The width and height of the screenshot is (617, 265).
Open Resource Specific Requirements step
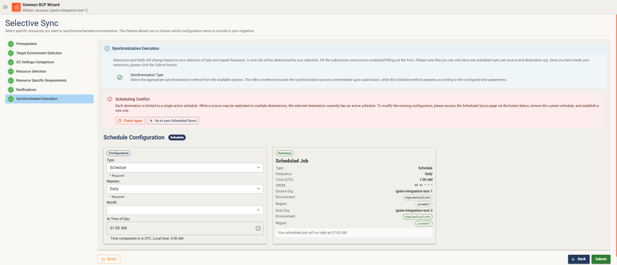(41, 81)
